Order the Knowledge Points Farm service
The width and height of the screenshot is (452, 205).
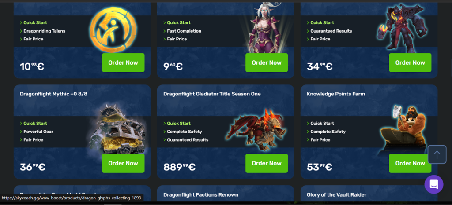[410, 163]
